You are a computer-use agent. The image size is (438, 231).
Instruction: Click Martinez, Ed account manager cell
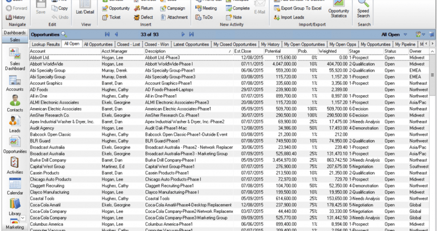(x=113, y=167)
